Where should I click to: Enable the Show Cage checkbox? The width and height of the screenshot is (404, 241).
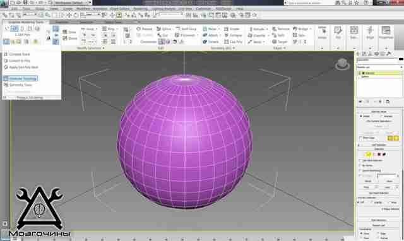pos(361,138)
